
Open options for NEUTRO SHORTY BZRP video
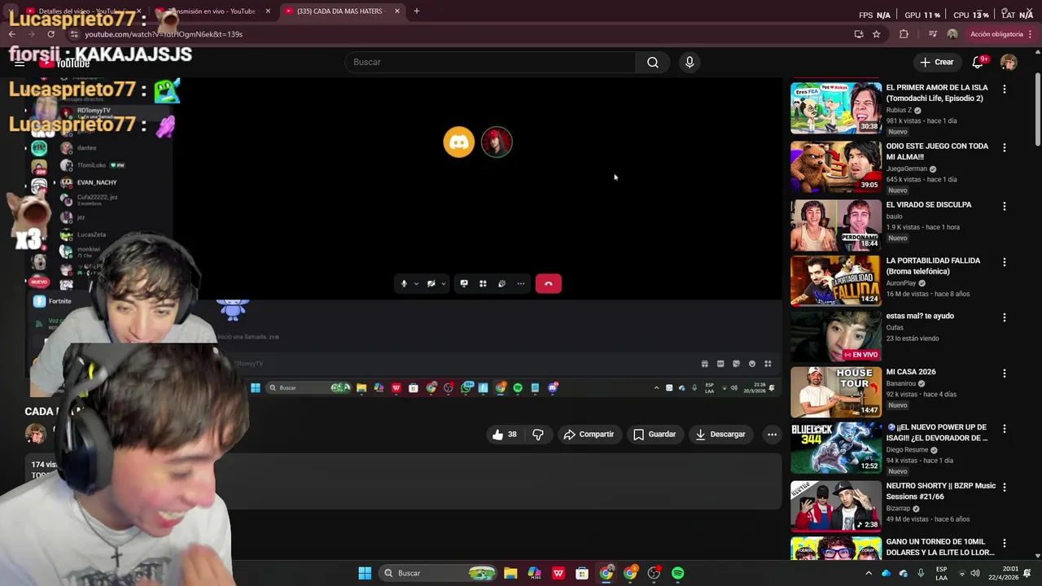click(1004, 488)
